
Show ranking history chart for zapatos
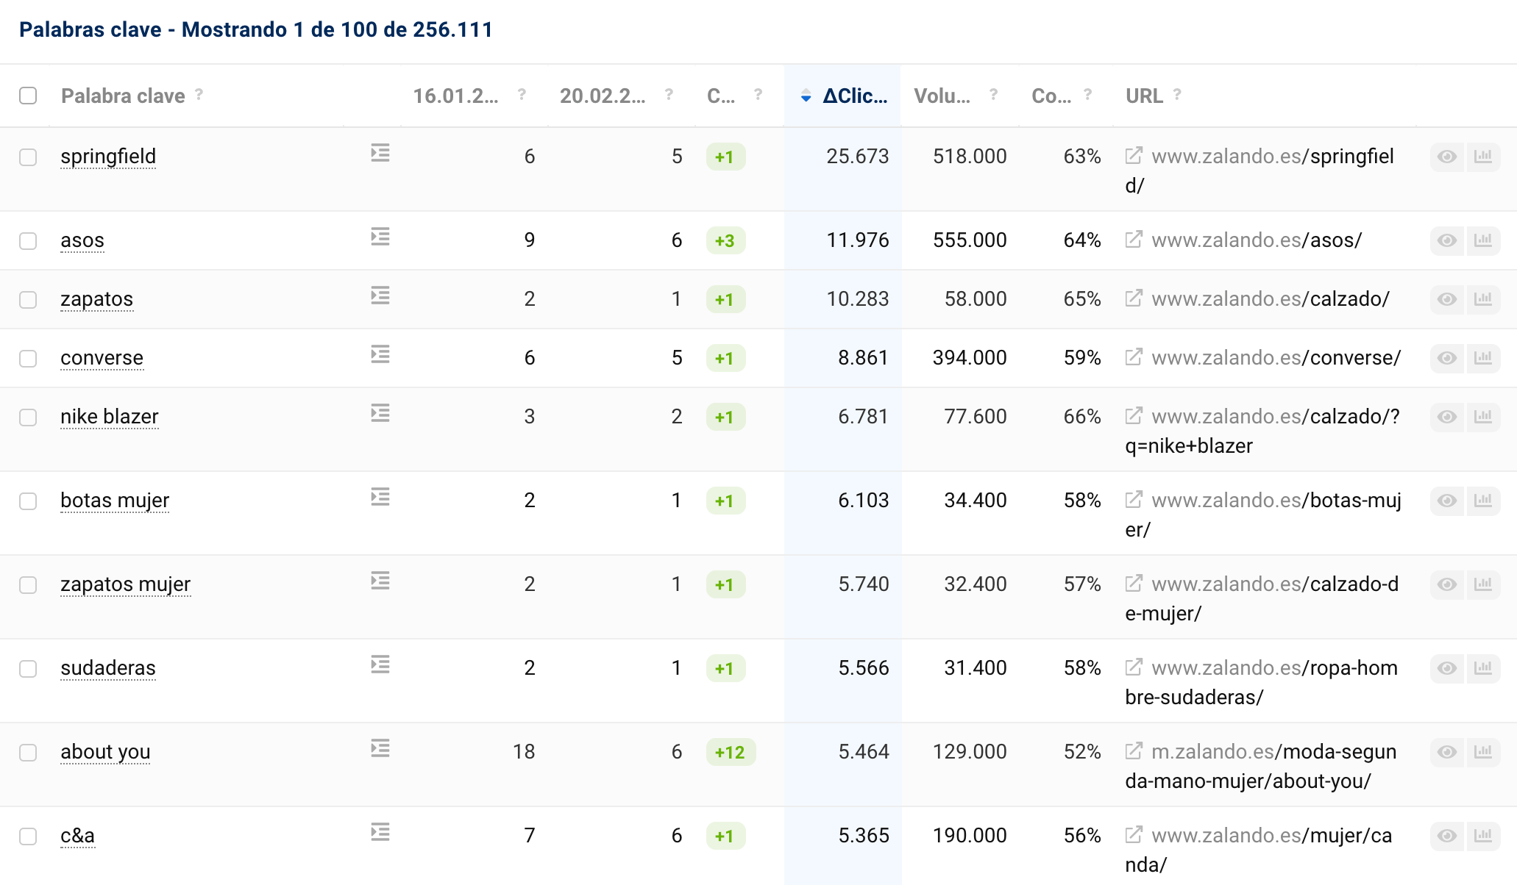(1483, 299)
